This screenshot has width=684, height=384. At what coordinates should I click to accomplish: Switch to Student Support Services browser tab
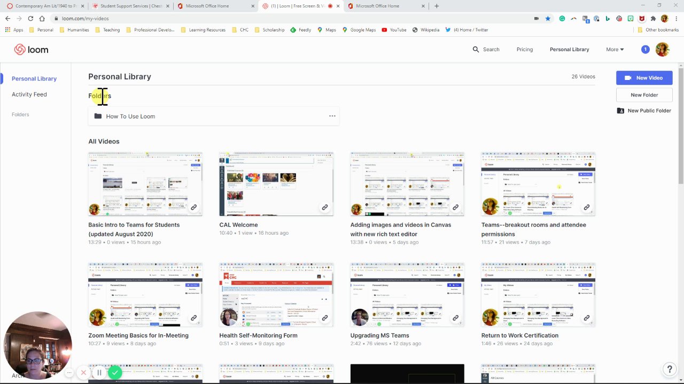[x=130, y=6]
